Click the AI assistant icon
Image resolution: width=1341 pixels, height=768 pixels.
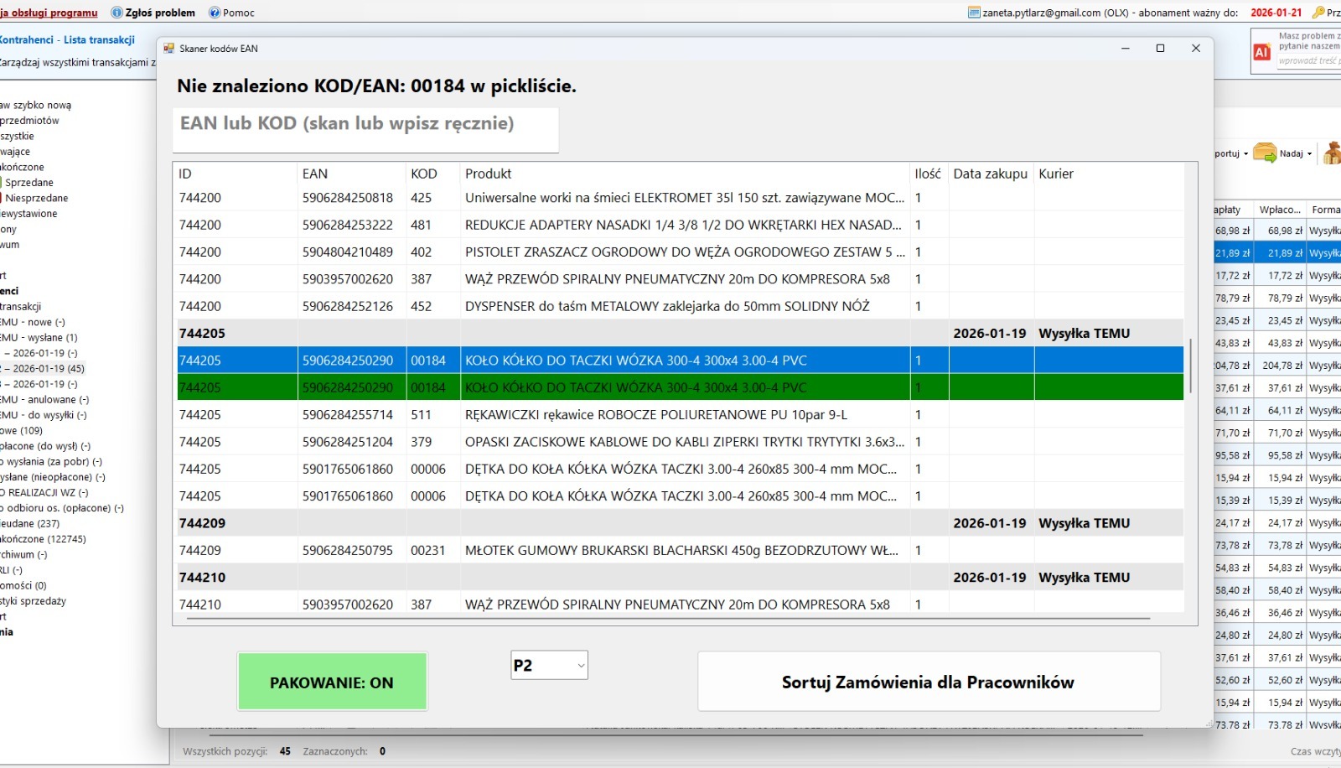coord(1262,52)
